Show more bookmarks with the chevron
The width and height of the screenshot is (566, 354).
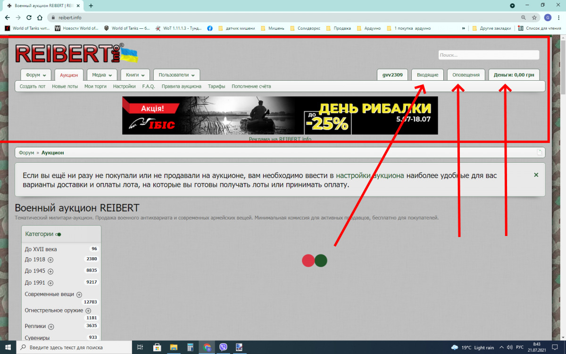coord(464,28)
